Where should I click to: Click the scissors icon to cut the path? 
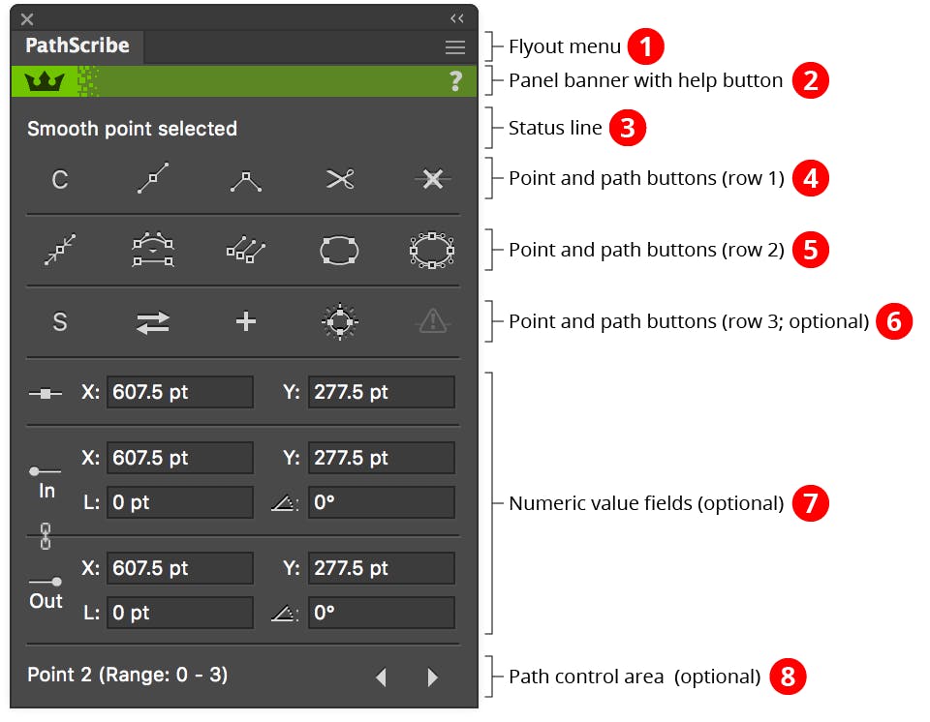click(x=338, y=179)
